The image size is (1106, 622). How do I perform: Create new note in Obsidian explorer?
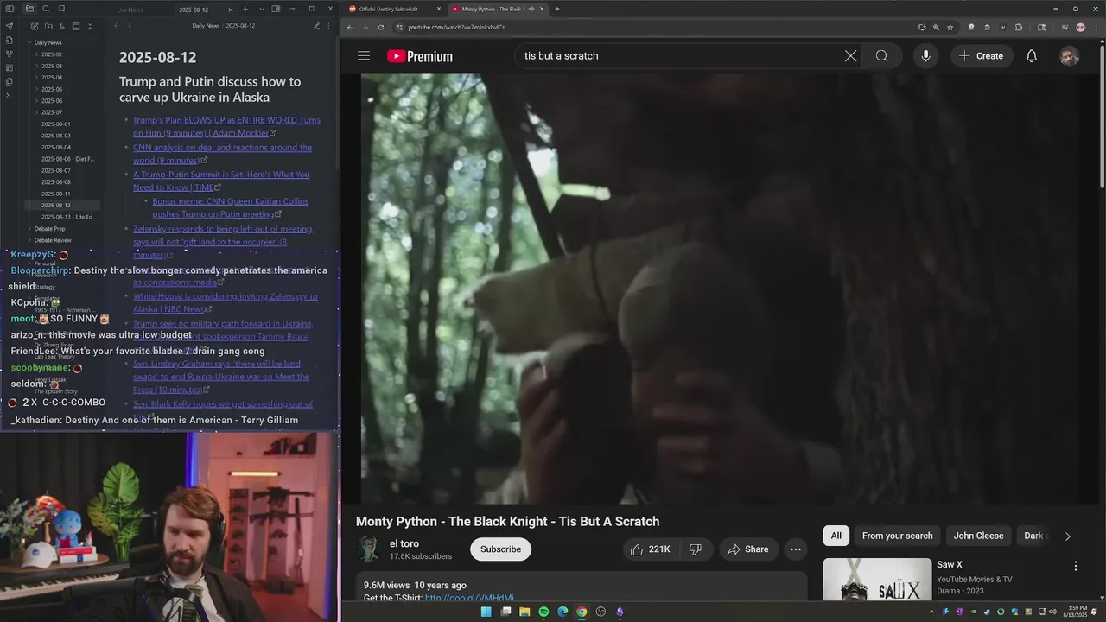[35, 26]
